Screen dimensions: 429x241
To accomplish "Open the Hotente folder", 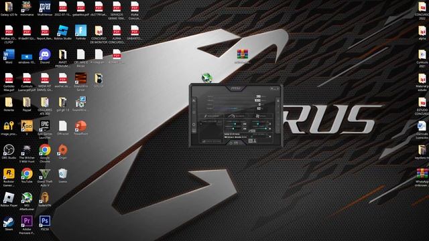I will coord(9,104).
